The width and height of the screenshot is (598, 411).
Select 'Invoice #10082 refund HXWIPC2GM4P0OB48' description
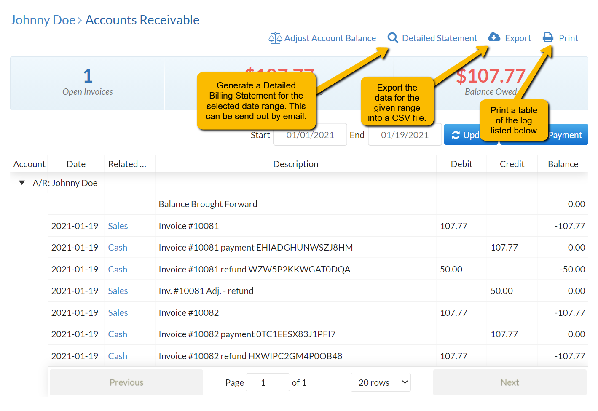click(250, 356)
